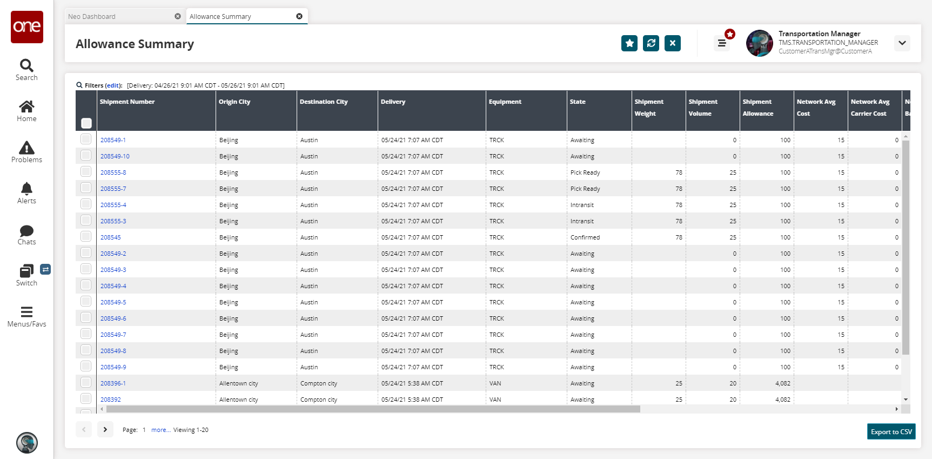Close the Allowance Summary tab
Viewport: 932px width, 459px height.
[x=299, y=16]
